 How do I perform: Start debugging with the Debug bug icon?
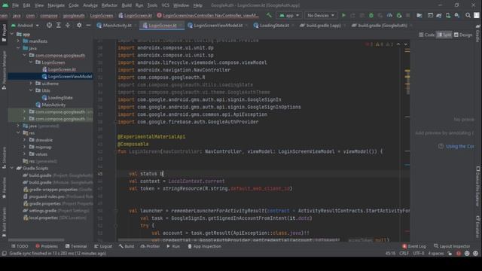point(371,15)
